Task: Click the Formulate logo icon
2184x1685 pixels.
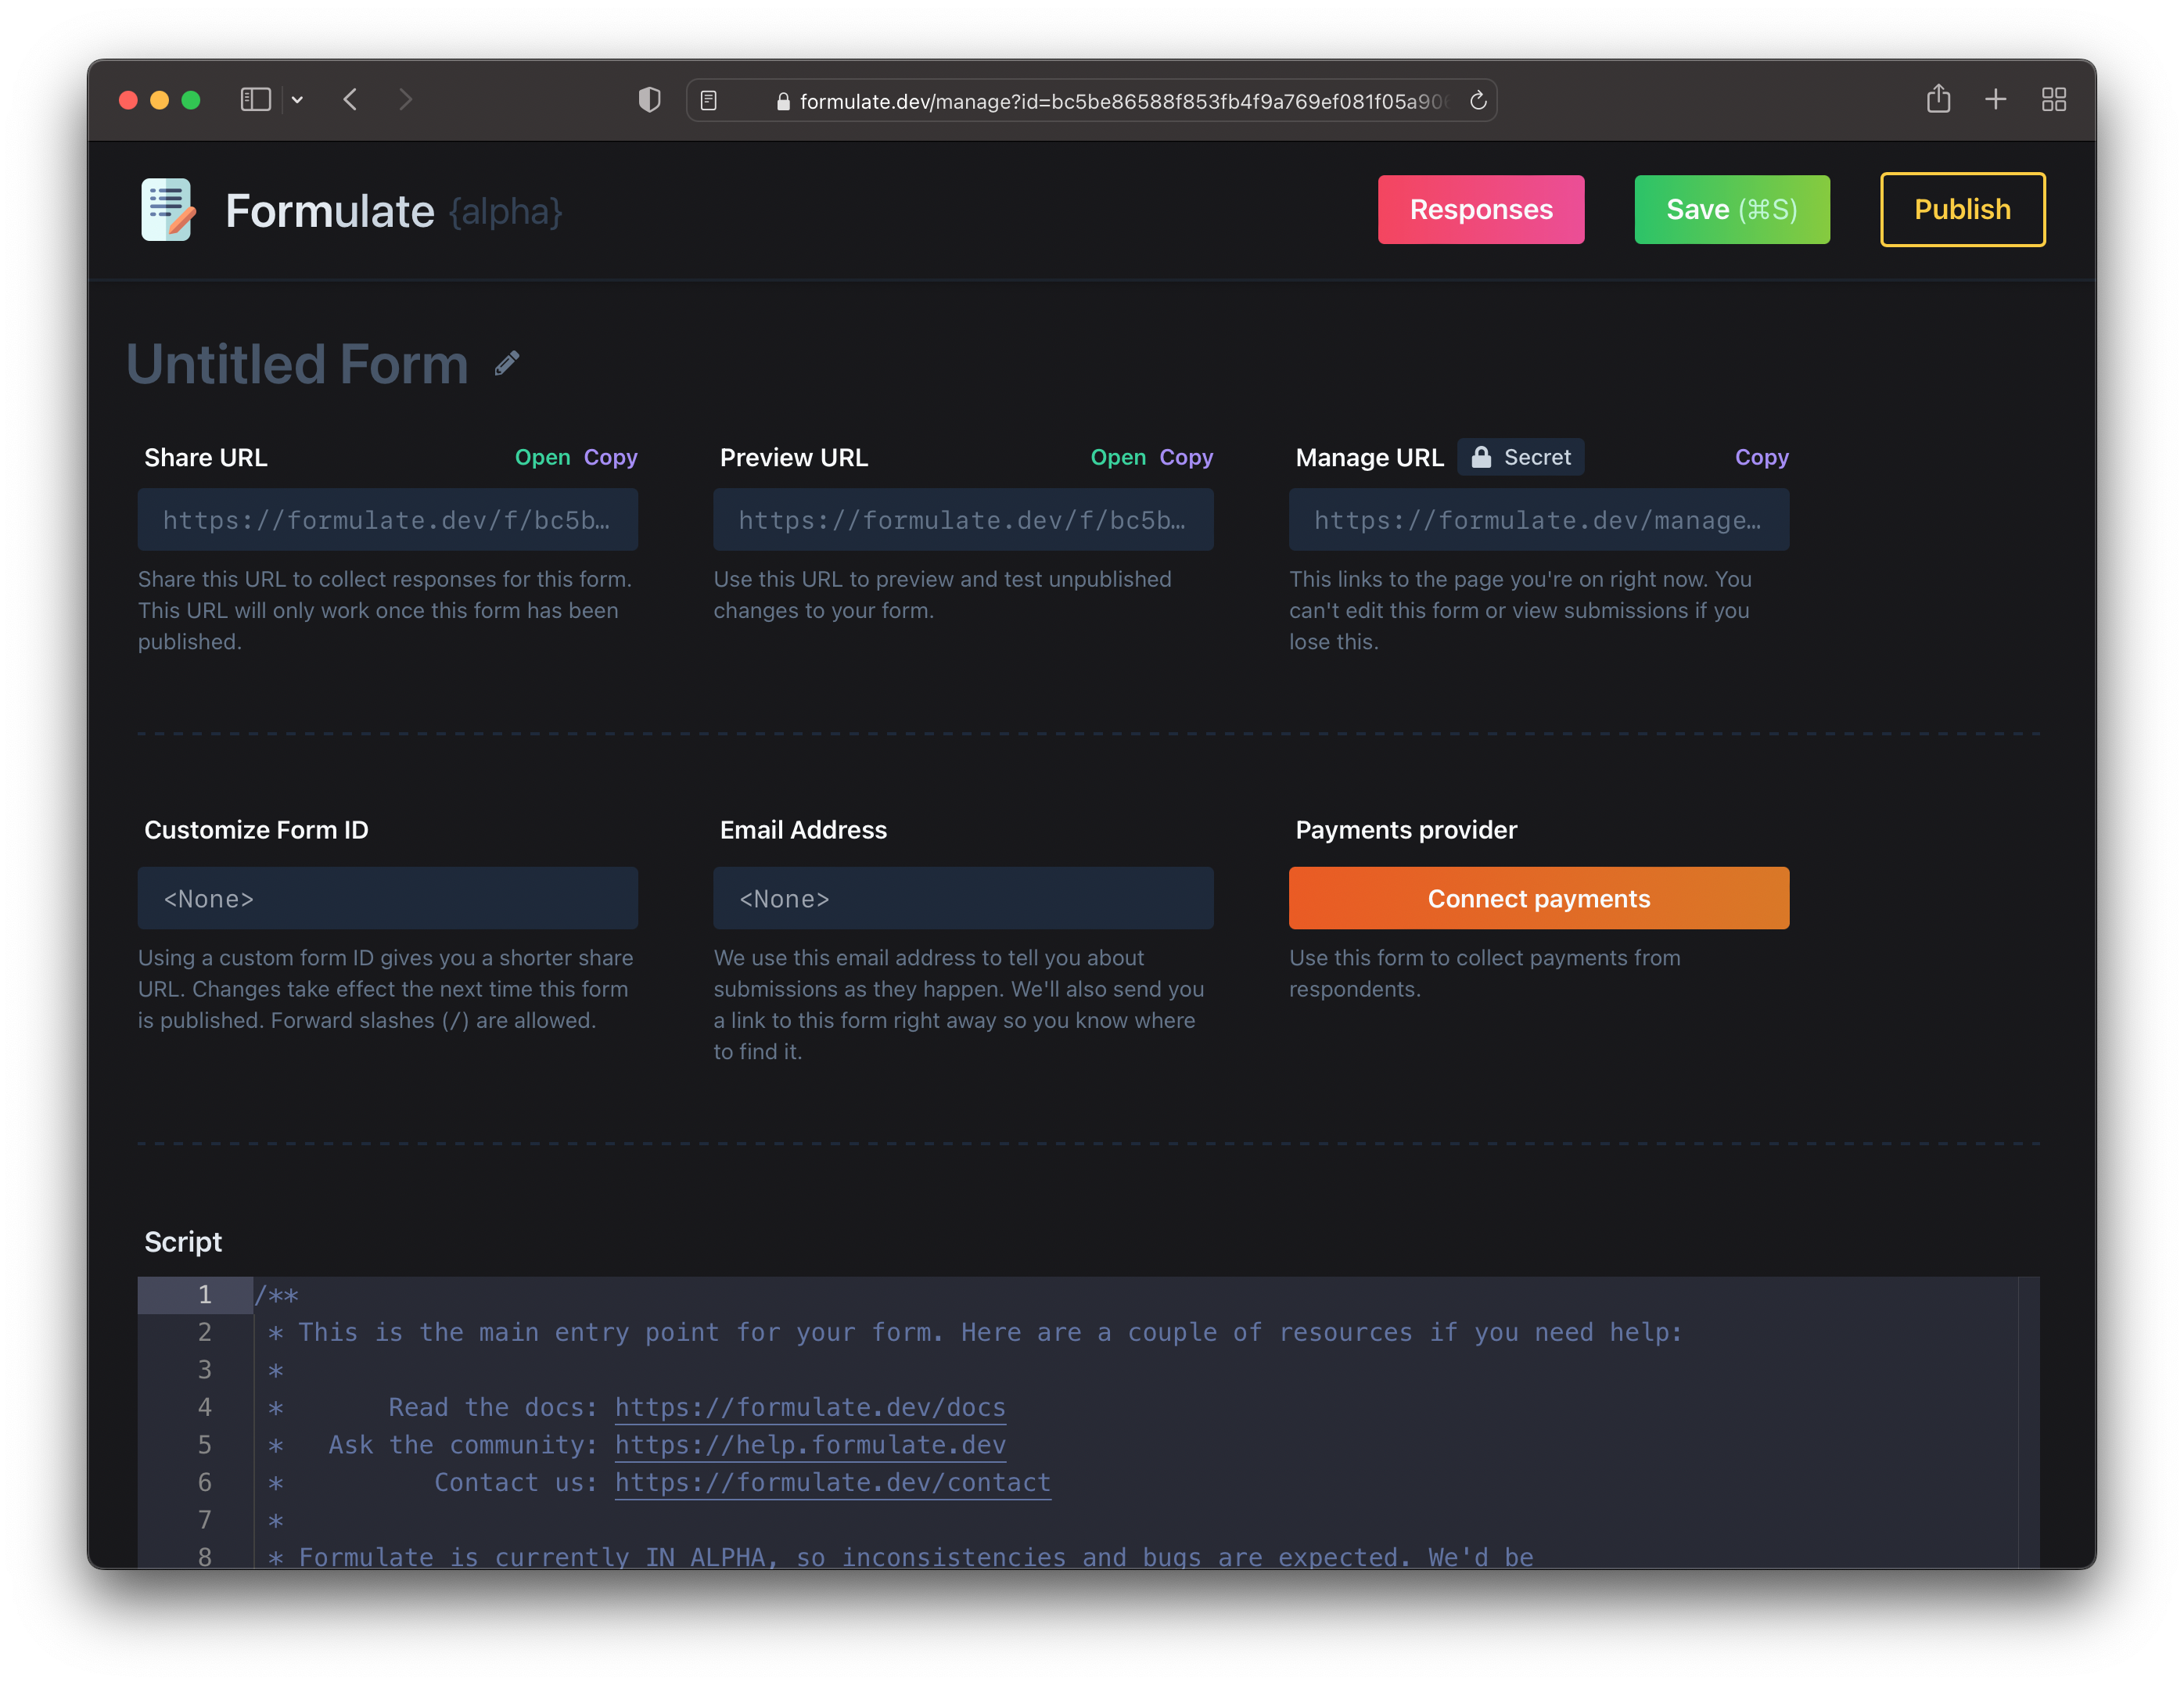Action: tap(168, 210)
